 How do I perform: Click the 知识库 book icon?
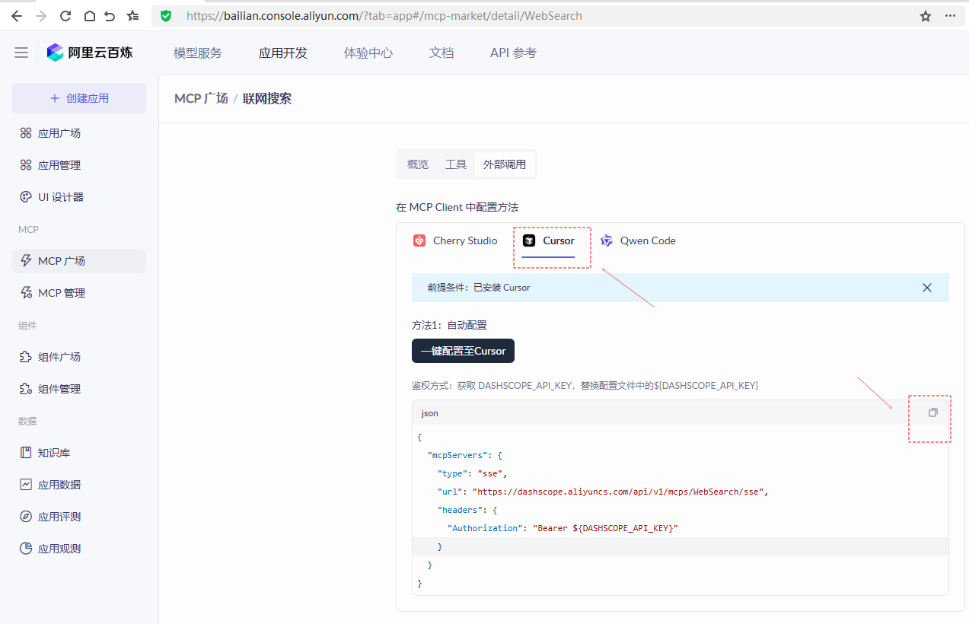26,453
